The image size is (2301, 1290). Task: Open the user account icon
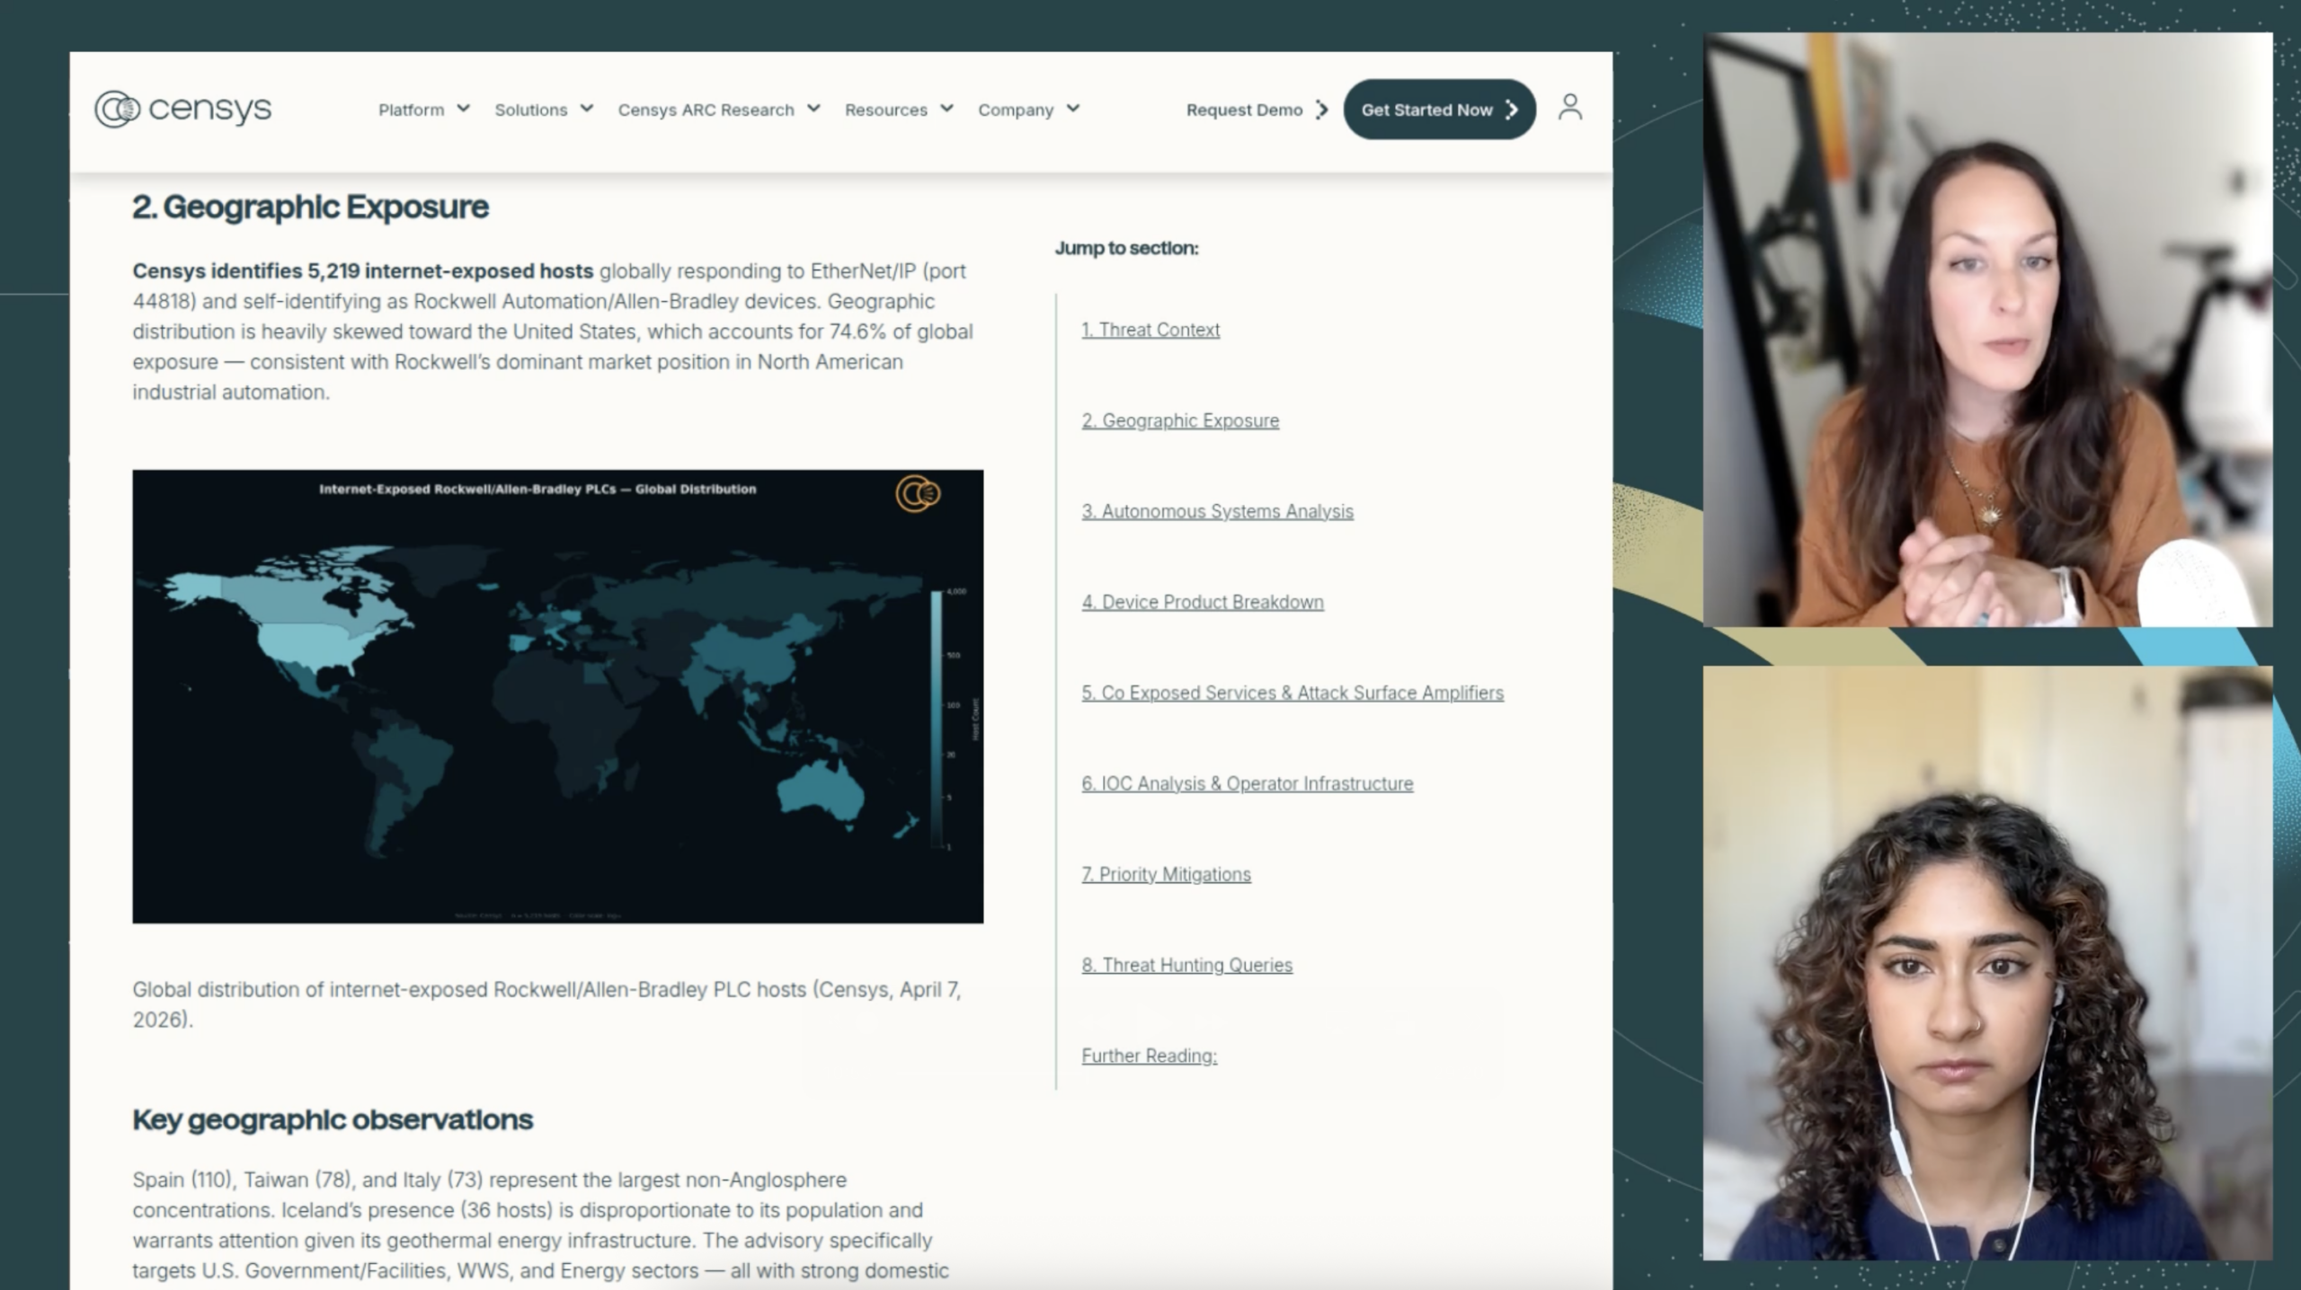[1570, 109]
